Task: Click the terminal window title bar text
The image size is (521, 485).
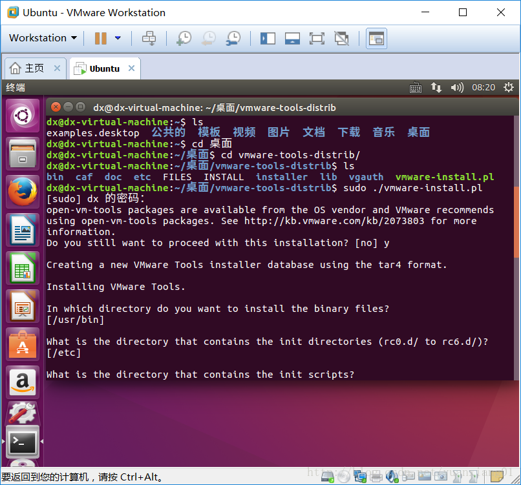Action: [x=215, y=108]
